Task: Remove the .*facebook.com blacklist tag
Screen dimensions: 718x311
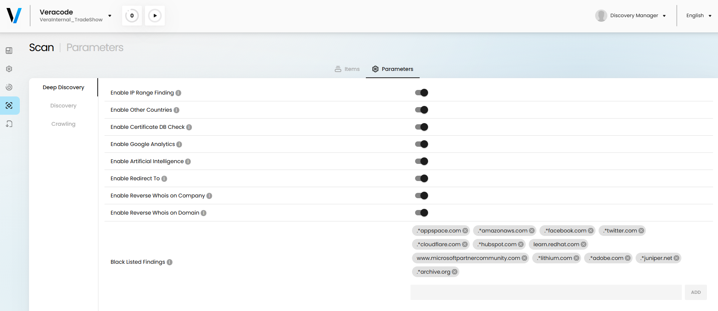Action: [591, 231]
